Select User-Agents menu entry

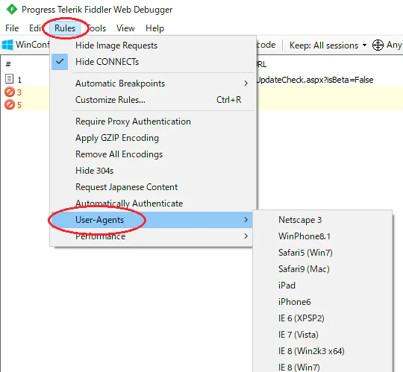point(151,220)
